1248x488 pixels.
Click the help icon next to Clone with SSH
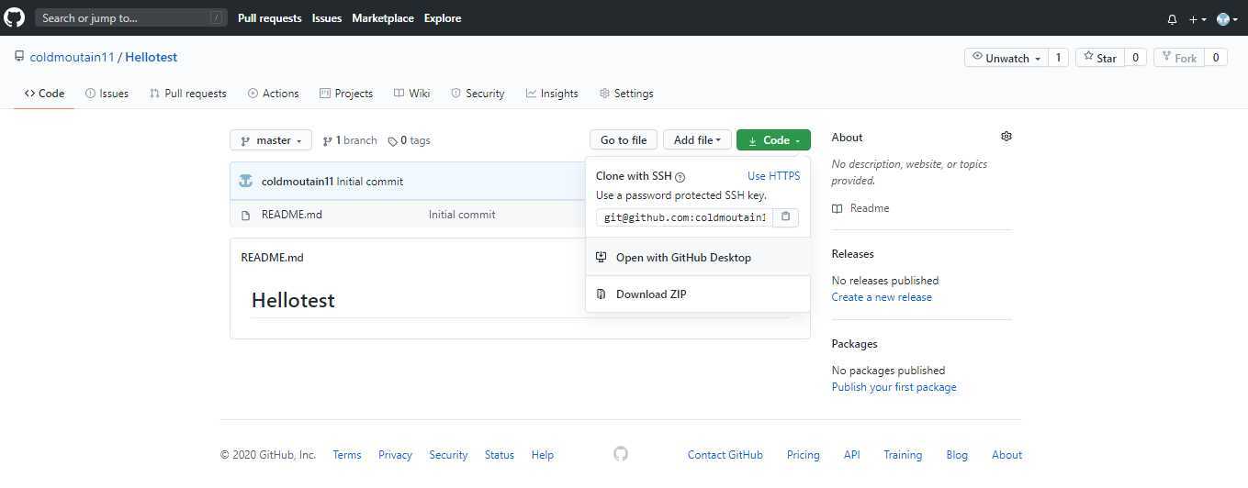pos(680,177)
